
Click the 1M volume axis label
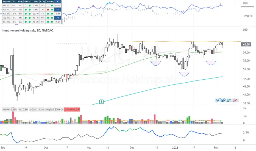pos(245,116)
